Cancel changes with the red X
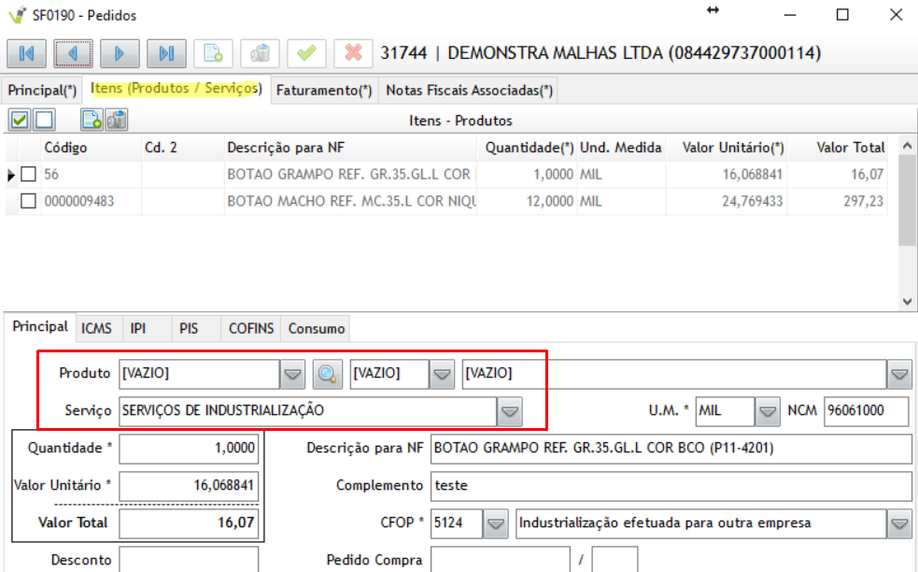The image size is (918, 572). pyautogui.click(x=353, y=53)
